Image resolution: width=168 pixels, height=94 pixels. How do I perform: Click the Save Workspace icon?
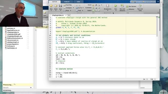tap(45, 12)
